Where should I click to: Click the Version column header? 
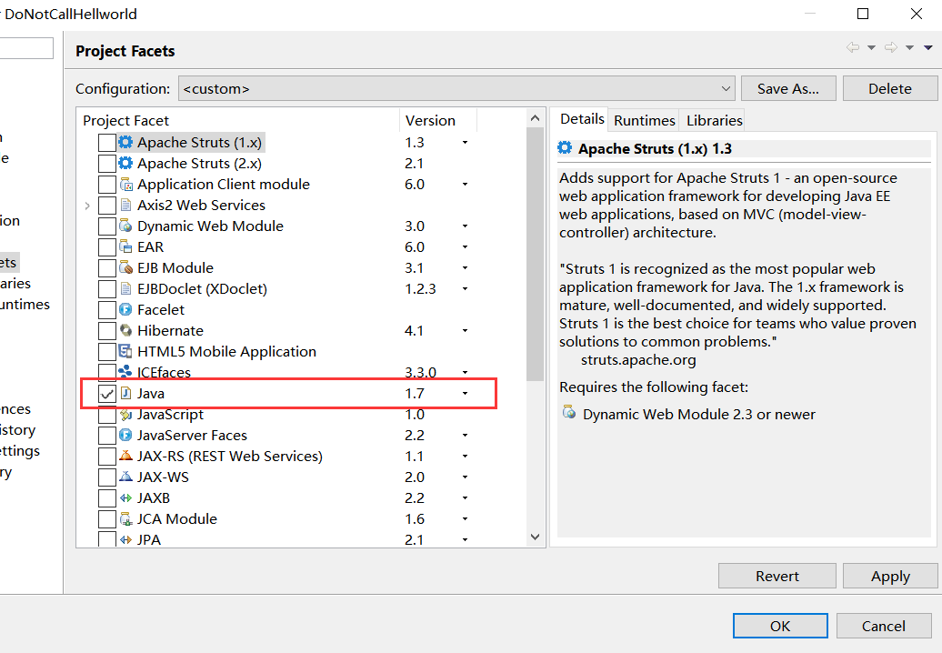[x=438, y=120]
